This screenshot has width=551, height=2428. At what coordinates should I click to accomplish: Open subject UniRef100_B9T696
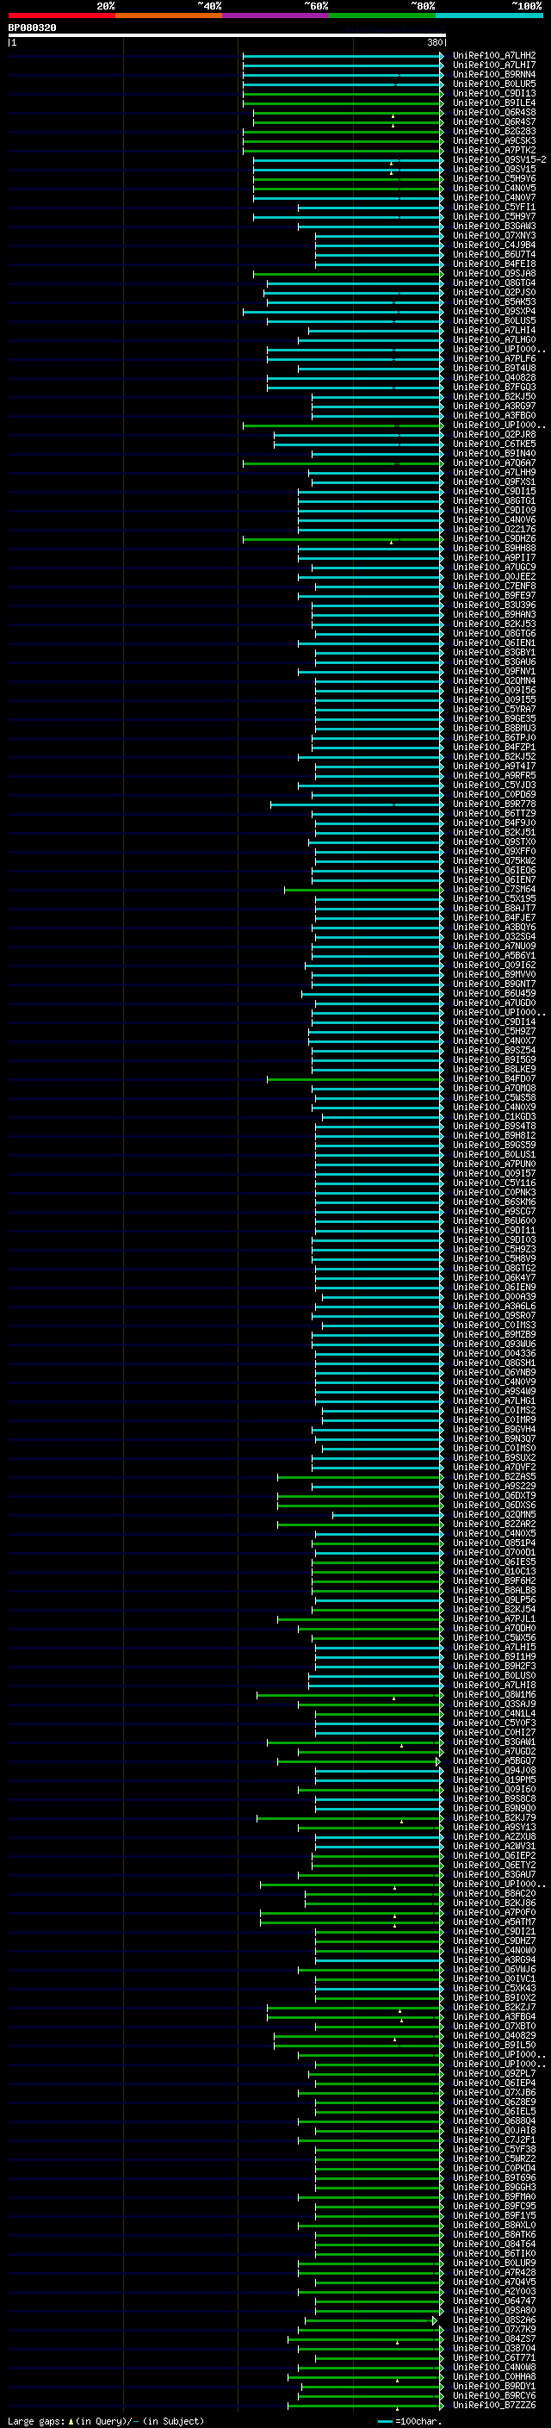[493, 2177]
